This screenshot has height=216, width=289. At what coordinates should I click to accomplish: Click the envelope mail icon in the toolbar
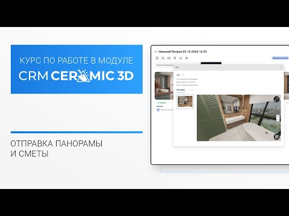(x=169, y=58)
